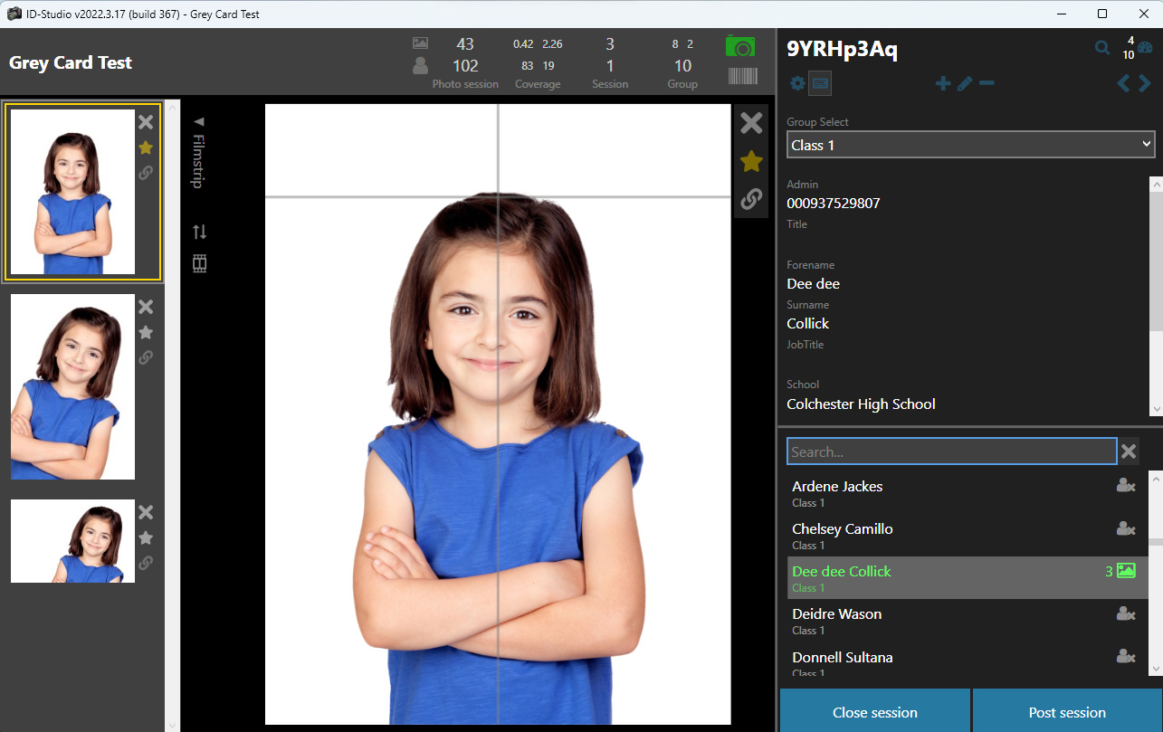Image resolution: width=1163 pixels, height=732 pixels.
Task: Click the sort order arrows icon by filmstrip
Action: [200, 232]
